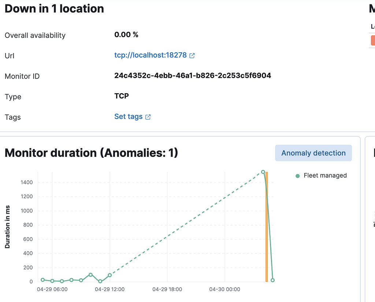Click the 04-29 18:00 axis label
This screenshot has width=375, height=302.
(x=167, y=289)
